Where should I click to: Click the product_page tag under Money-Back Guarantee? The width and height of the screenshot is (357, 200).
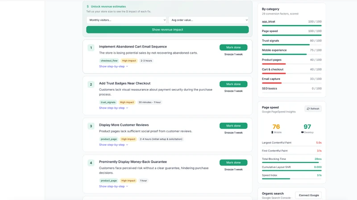tap(108, 181)
